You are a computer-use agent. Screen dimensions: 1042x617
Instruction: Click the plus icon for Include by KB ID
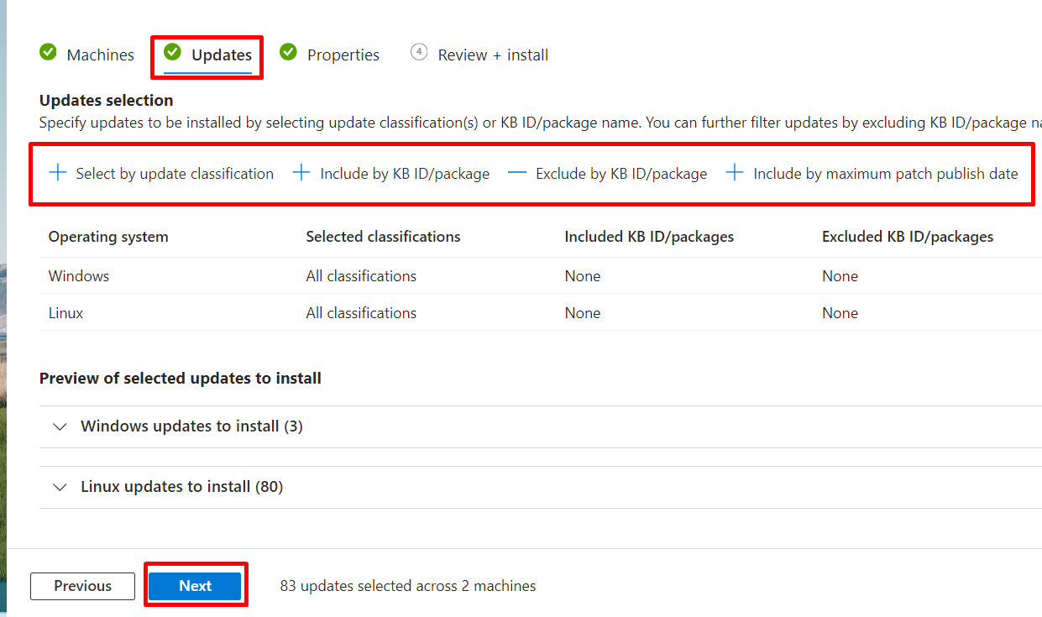click(x=301, y=173)
